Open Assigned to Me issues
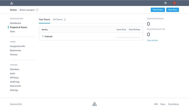This screenshot has height=108, width=189. 17,46
